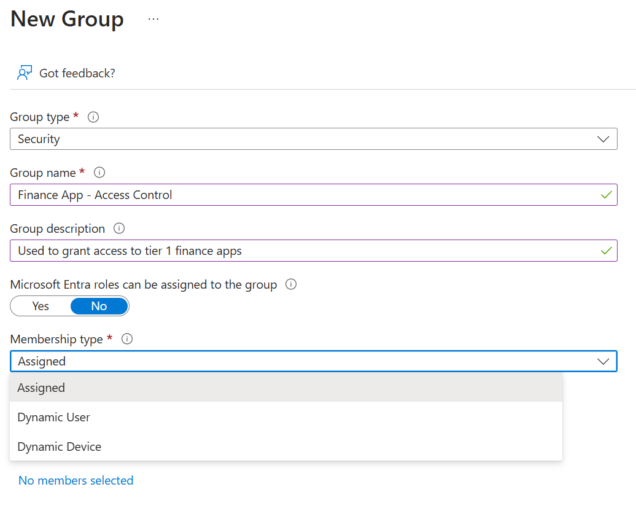Select the Assigned membership option
636x511 pixels.
click(x=41, y=388)
